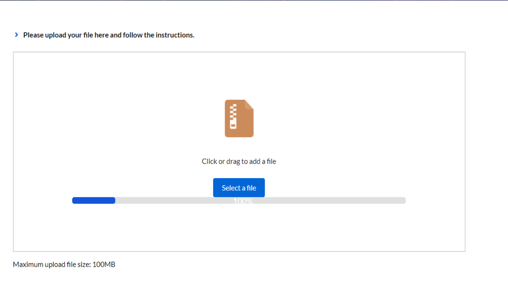Click the 100% progress label
This screenshot has width=508, height=285.
pos(243,201)
